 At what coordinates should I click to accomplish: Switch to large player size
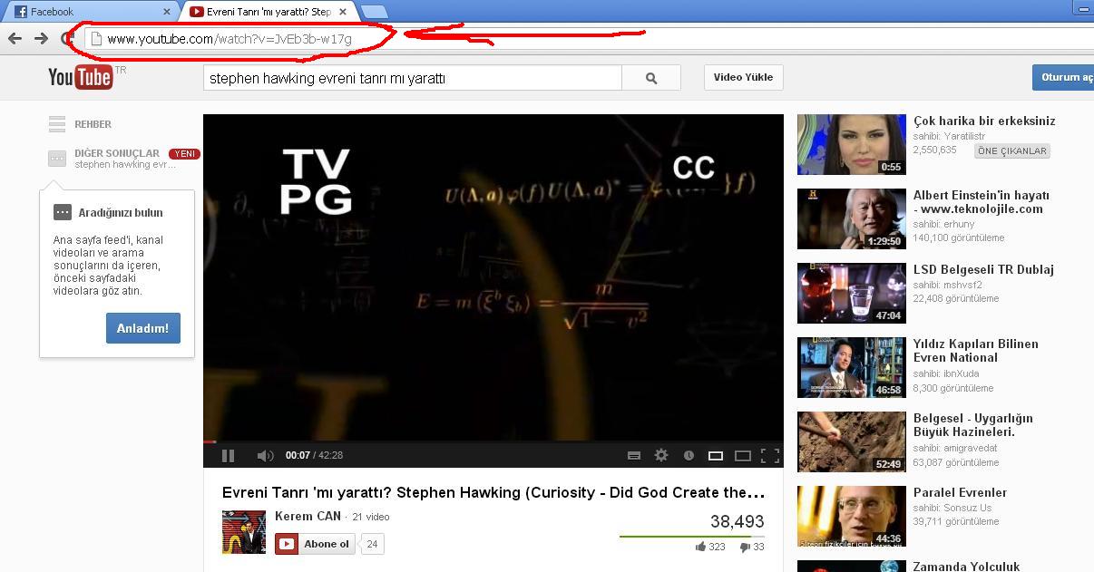pos(742,456)
